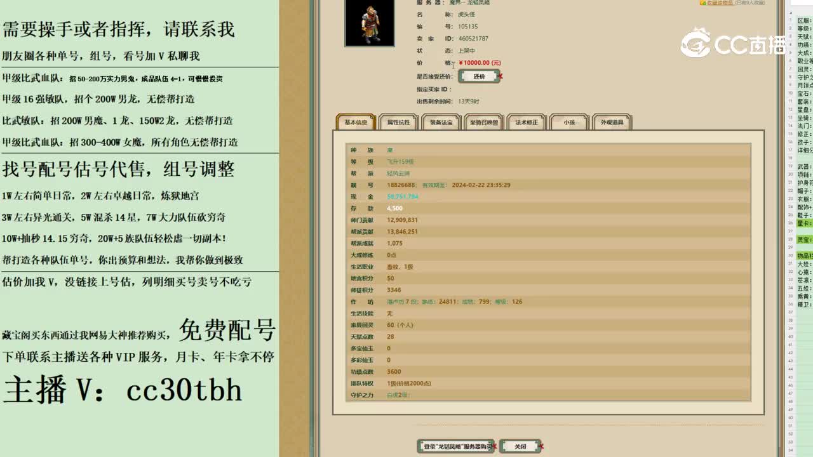Image resolution: width=813 pixels, height=457 pixels.
Task: Click the 靓号 value 18826688
Action: 401,185
